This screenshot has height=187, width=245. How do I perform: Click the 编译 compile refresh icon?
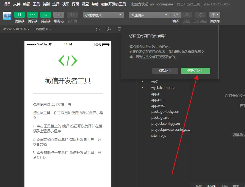[176, 15]
